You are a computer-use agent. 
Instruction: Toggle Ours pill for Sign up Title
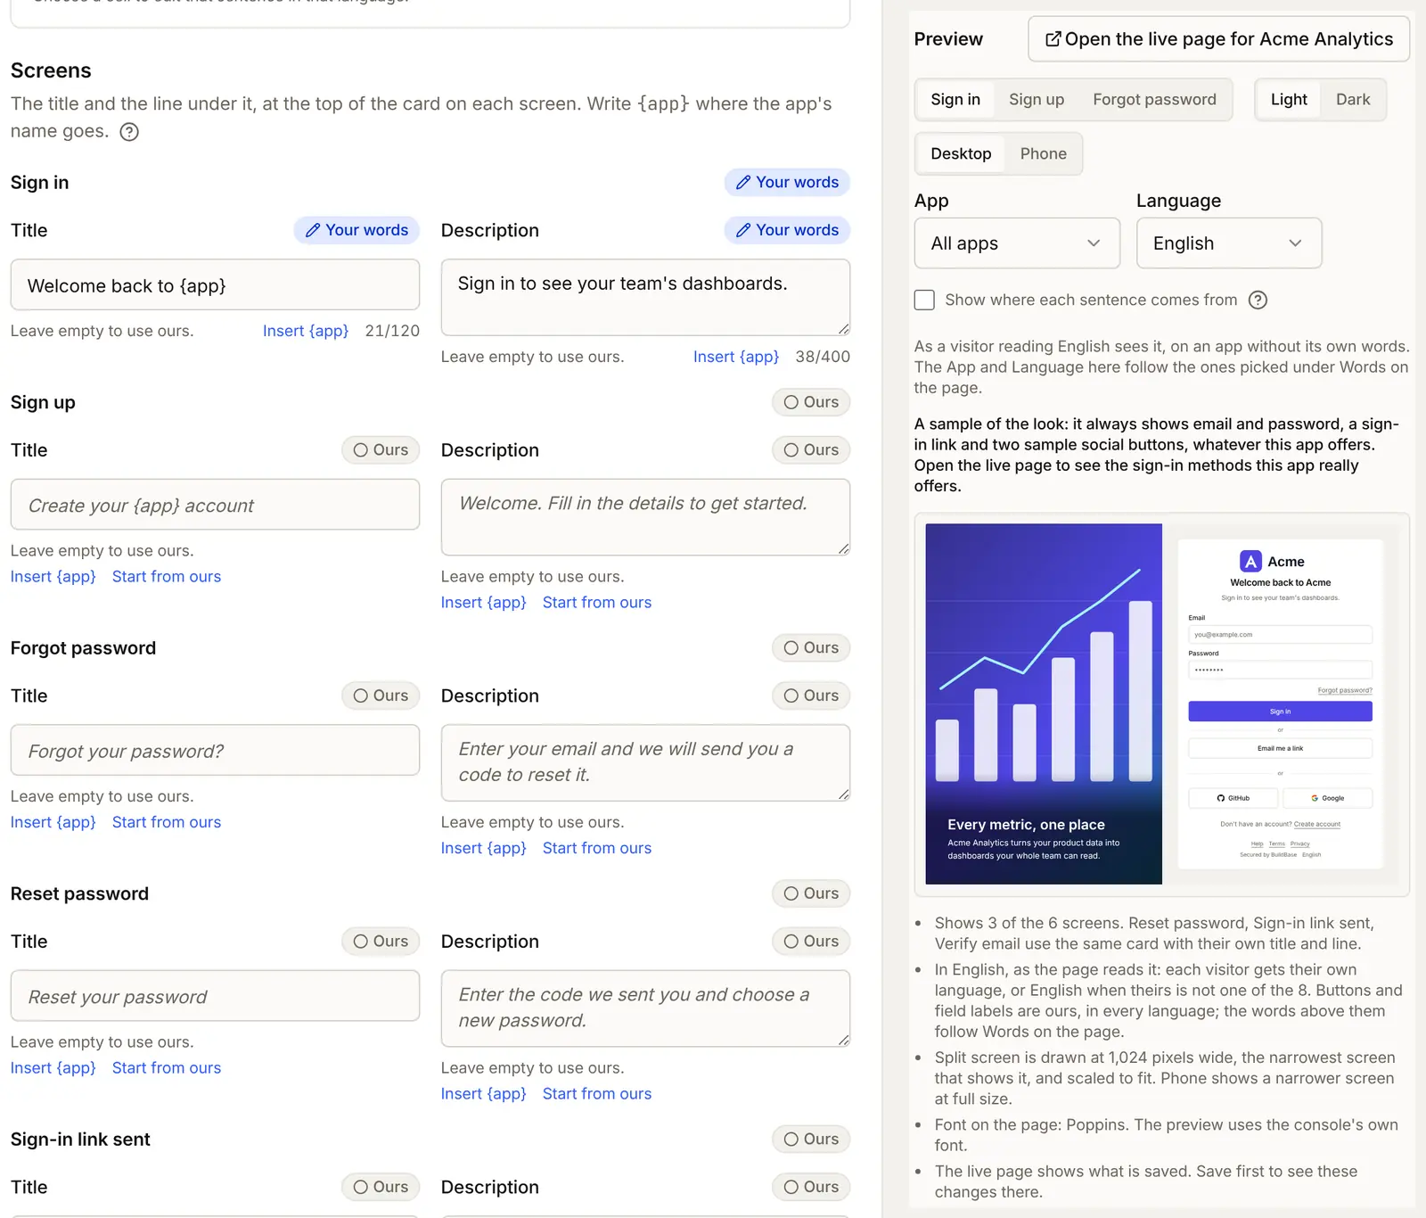381,450
